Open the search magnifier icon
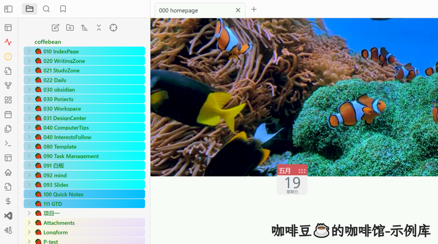 (x=46, y=9)
